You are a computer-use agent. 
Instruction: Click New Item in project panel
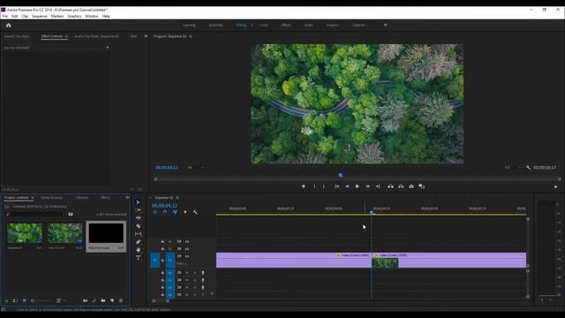pos(112,300)
